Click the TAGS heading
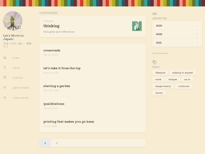 click(156, 67)
